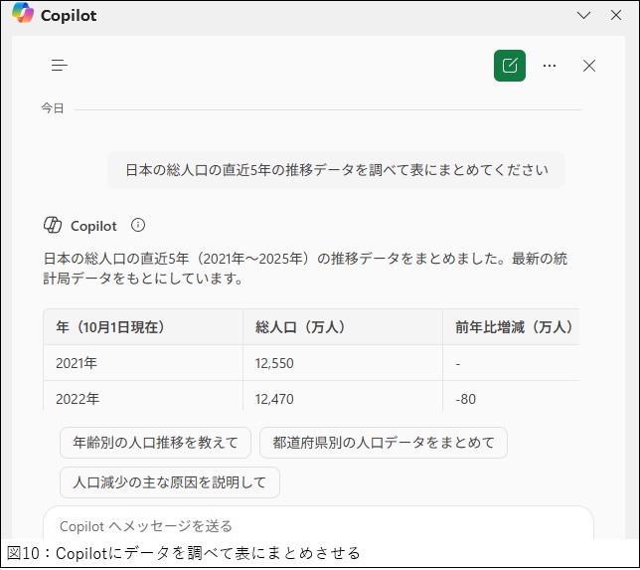Click the 前年比増減（万人） column header
The image size is (640, 570).
point(513,327)
